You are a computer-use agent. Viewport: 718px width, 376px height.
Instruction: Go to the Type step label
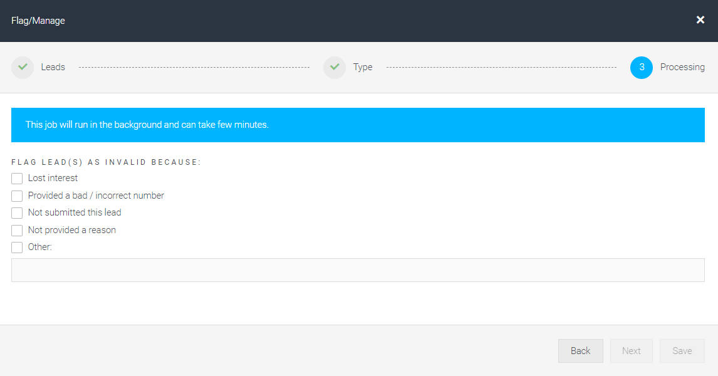(x=363, y=67)
